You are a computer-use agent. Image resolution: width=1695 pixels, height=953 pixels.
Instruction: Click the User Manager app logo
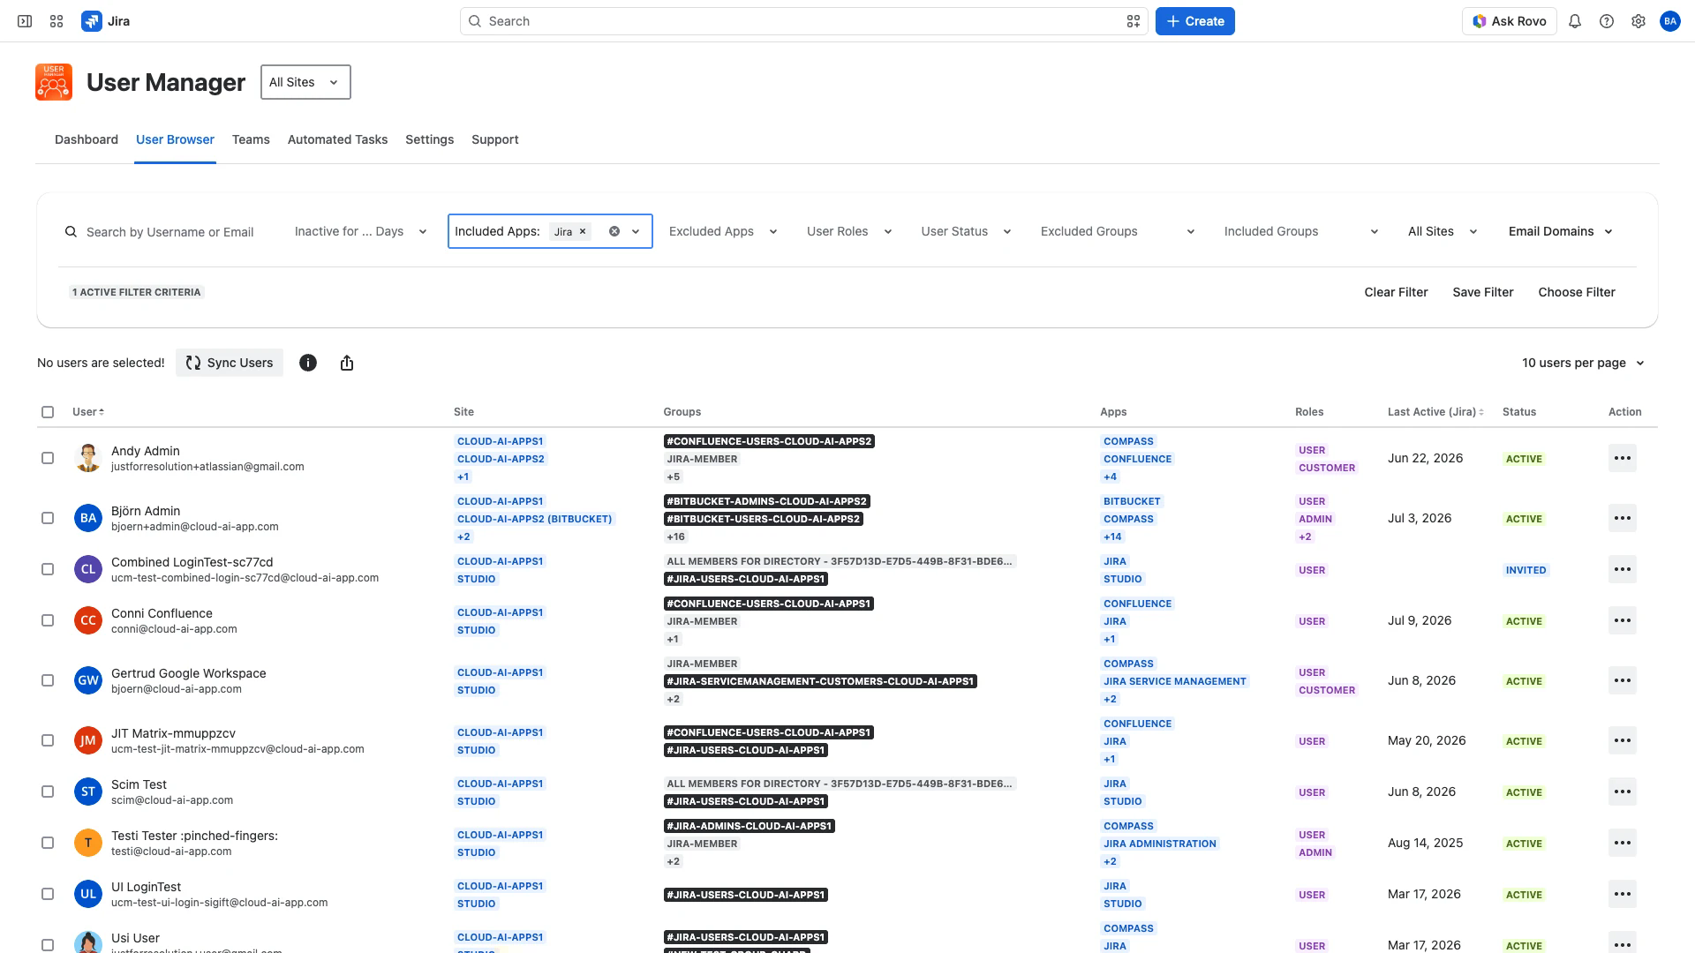coord(54,82)
